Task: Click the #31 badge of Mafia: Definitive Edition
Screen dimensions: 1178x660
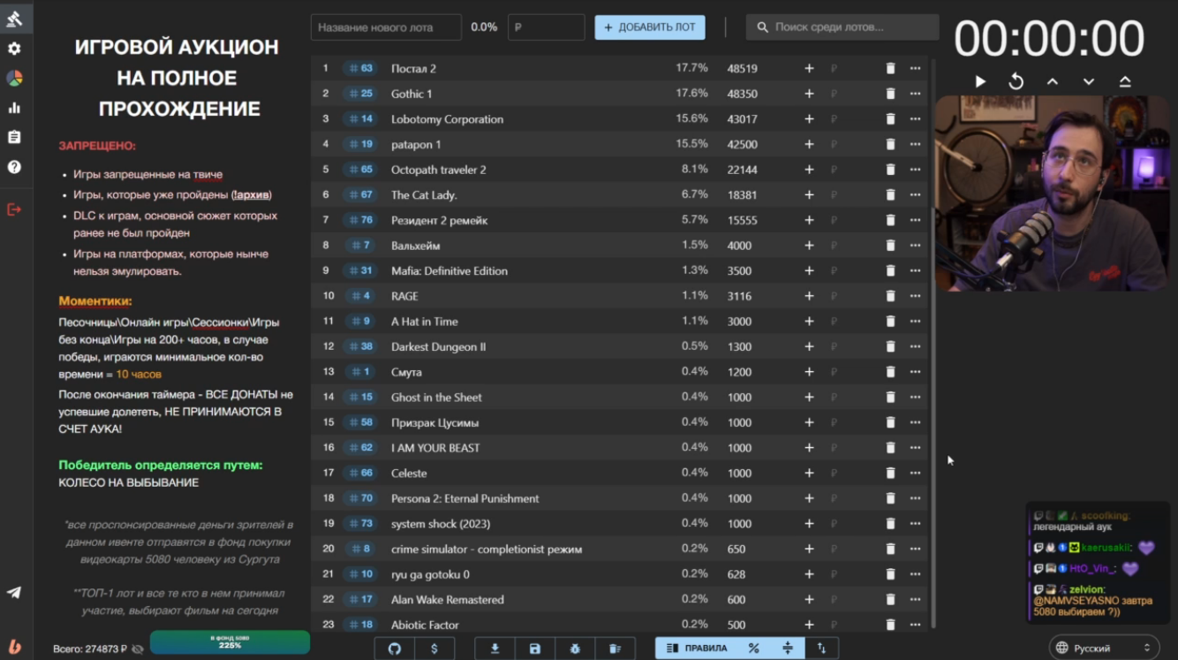Action: [361, 270]
